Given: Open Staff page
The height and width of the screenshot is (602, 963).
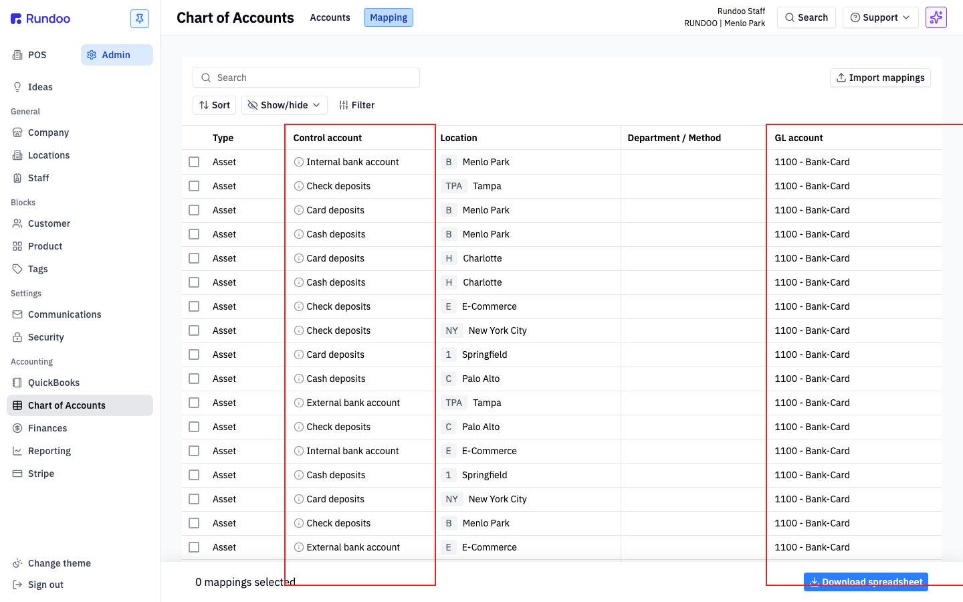Looking at the screenshot, I should (x=80, y=178).
